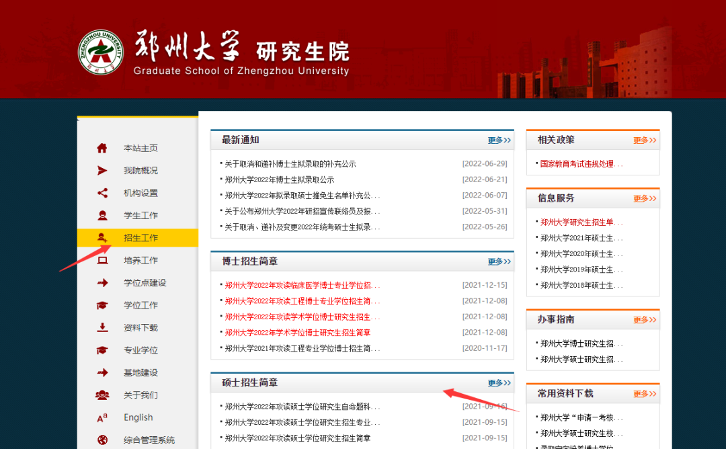Viewport: 726px width, 449px height.
Task: Open 郑州大学2020年硕士生... link
Action: 581,253
